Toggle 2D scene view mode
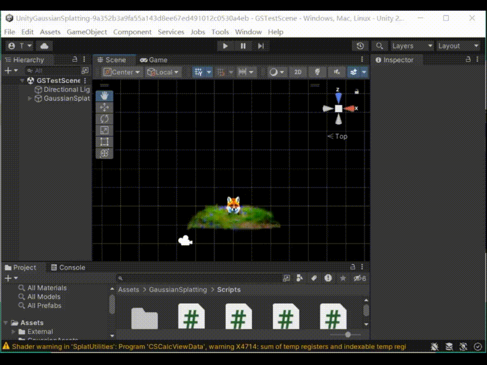Viewport: 487px width, 365px height. [x=298, y=72]
